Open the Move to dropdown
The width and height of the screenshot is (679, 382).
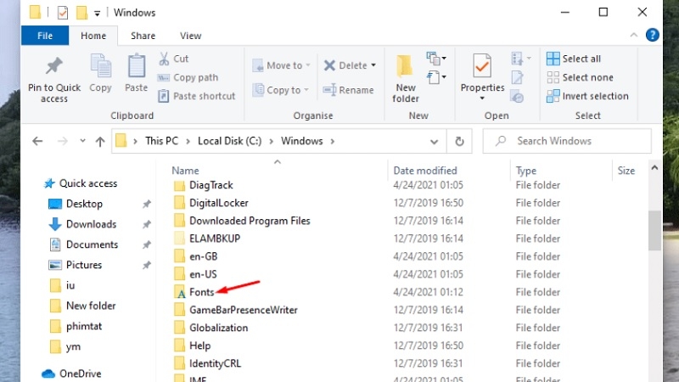coord(282,65)
